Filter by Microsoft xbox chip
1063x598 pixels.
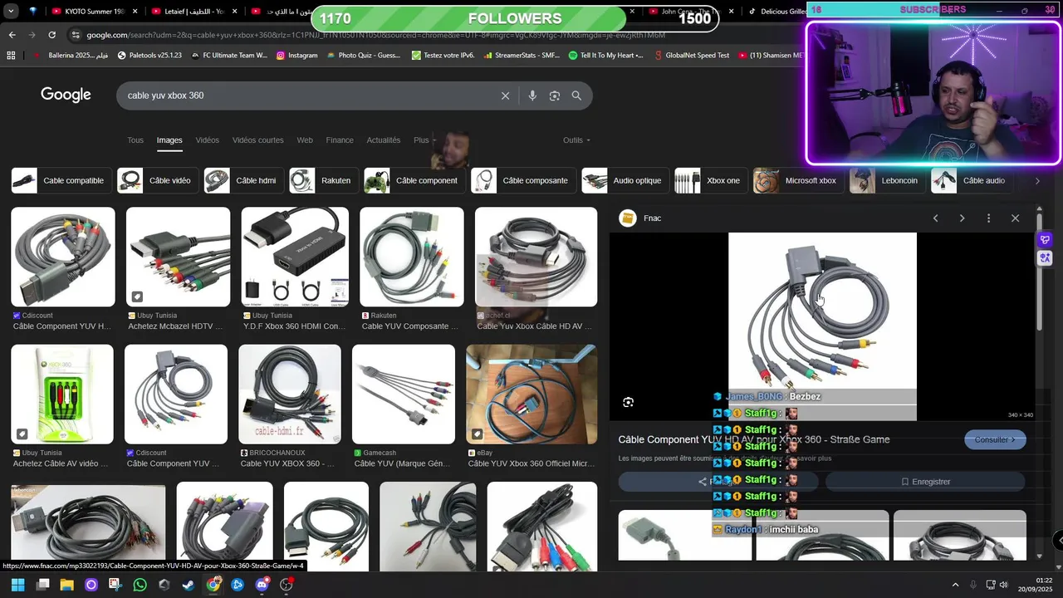797,180
